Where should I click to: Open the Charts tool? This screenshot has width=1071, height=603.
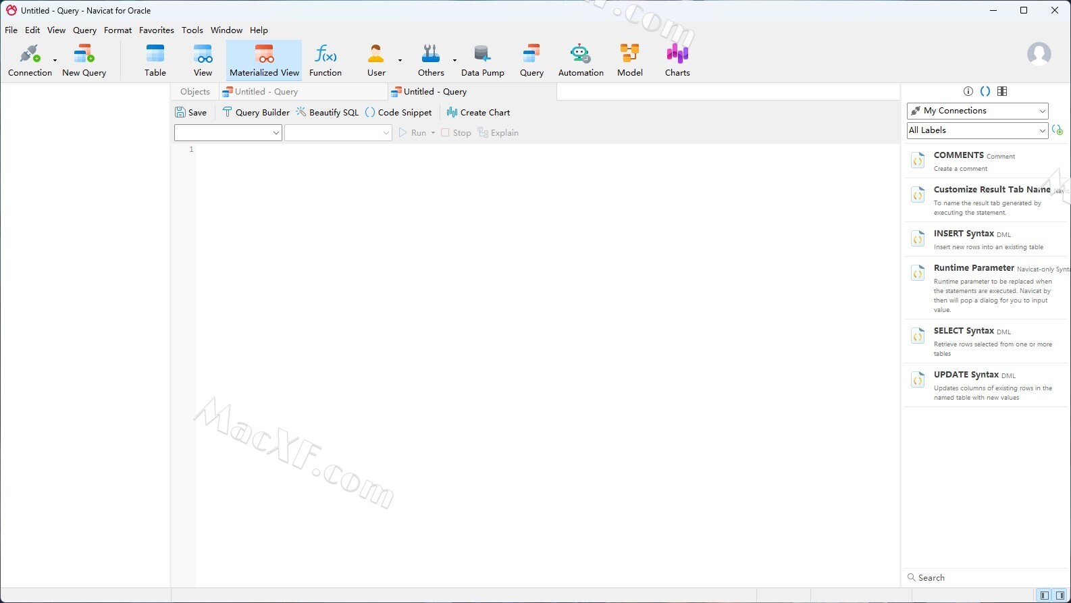click(x=677, y=61)
